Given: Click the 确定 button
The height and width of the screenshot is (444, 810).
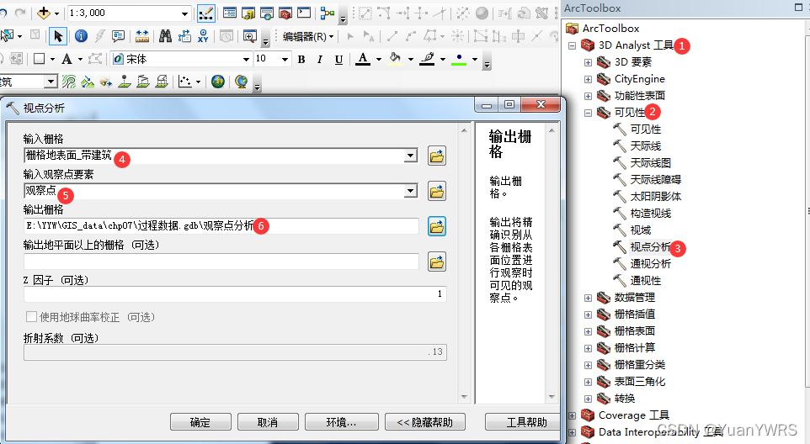Looking at the screenshot, I should click(x=200, y=422).
